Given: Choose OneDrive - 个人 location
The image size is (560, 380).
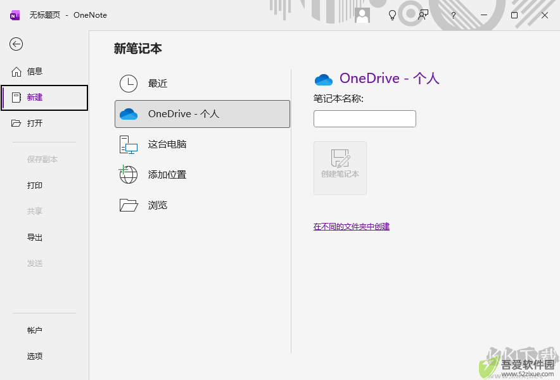Looking at the screenshot, I should pos(202,114).
